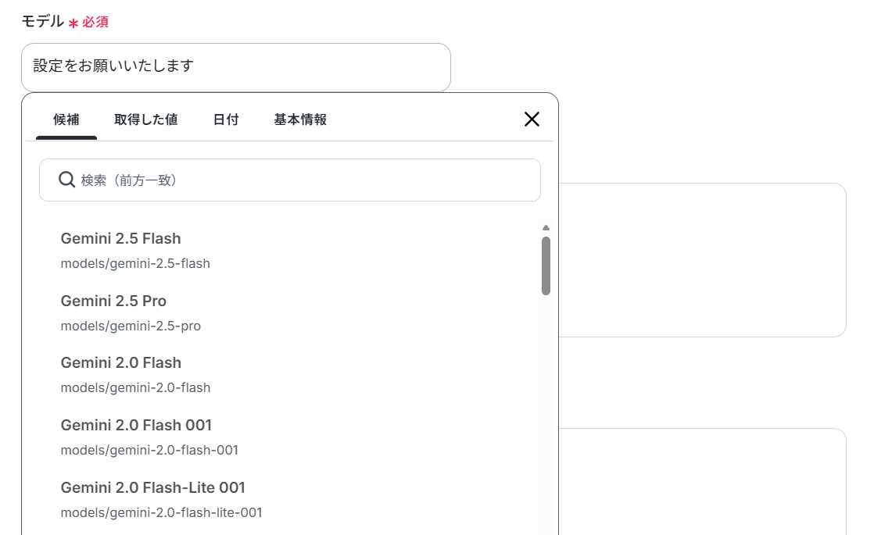The image size is (874, 535).
Task: Open the 日付 tab
Action: (226, 119)
